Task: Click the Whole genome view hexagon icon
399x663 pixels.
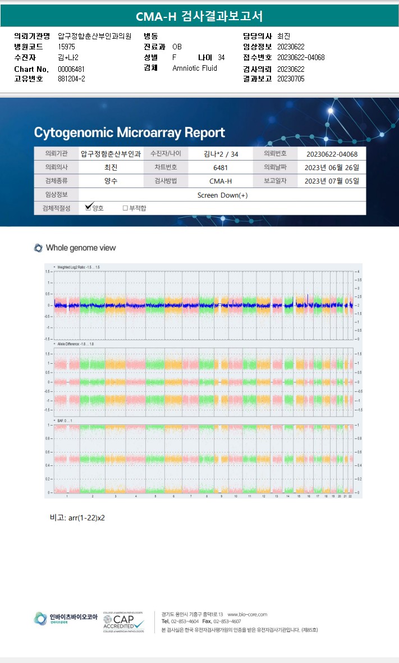Action: [x=38, y=248]
